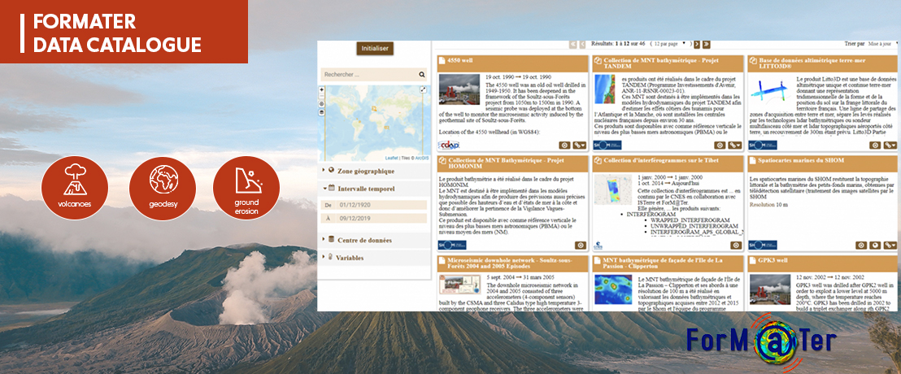Click the Initialiser button
This screenshot has height=374, width=901.
[x=375, y=48]
